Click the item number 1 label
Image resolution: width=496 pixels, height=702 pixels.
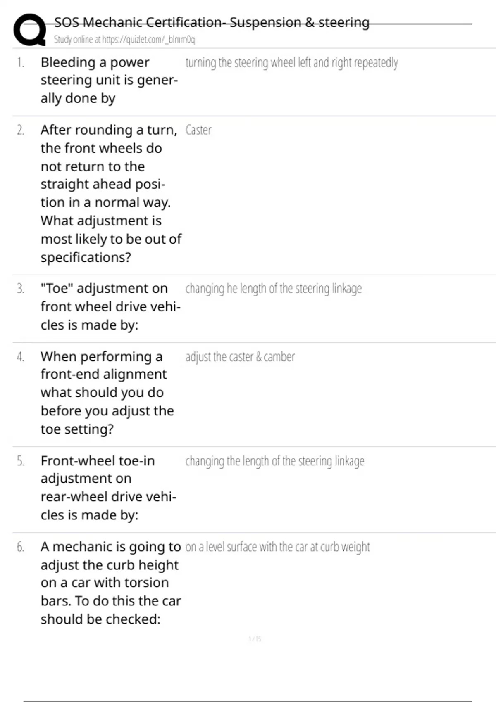20,63
